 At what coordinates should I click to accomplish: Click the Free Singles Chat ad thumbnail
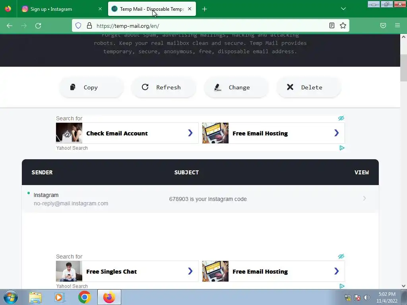click(69, 271)
